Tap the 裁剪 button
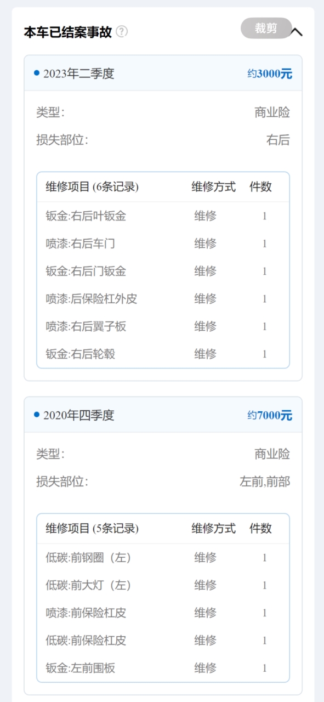Image resolution: width=324 pixels, height=702 pixels. (x=266, y=29)
